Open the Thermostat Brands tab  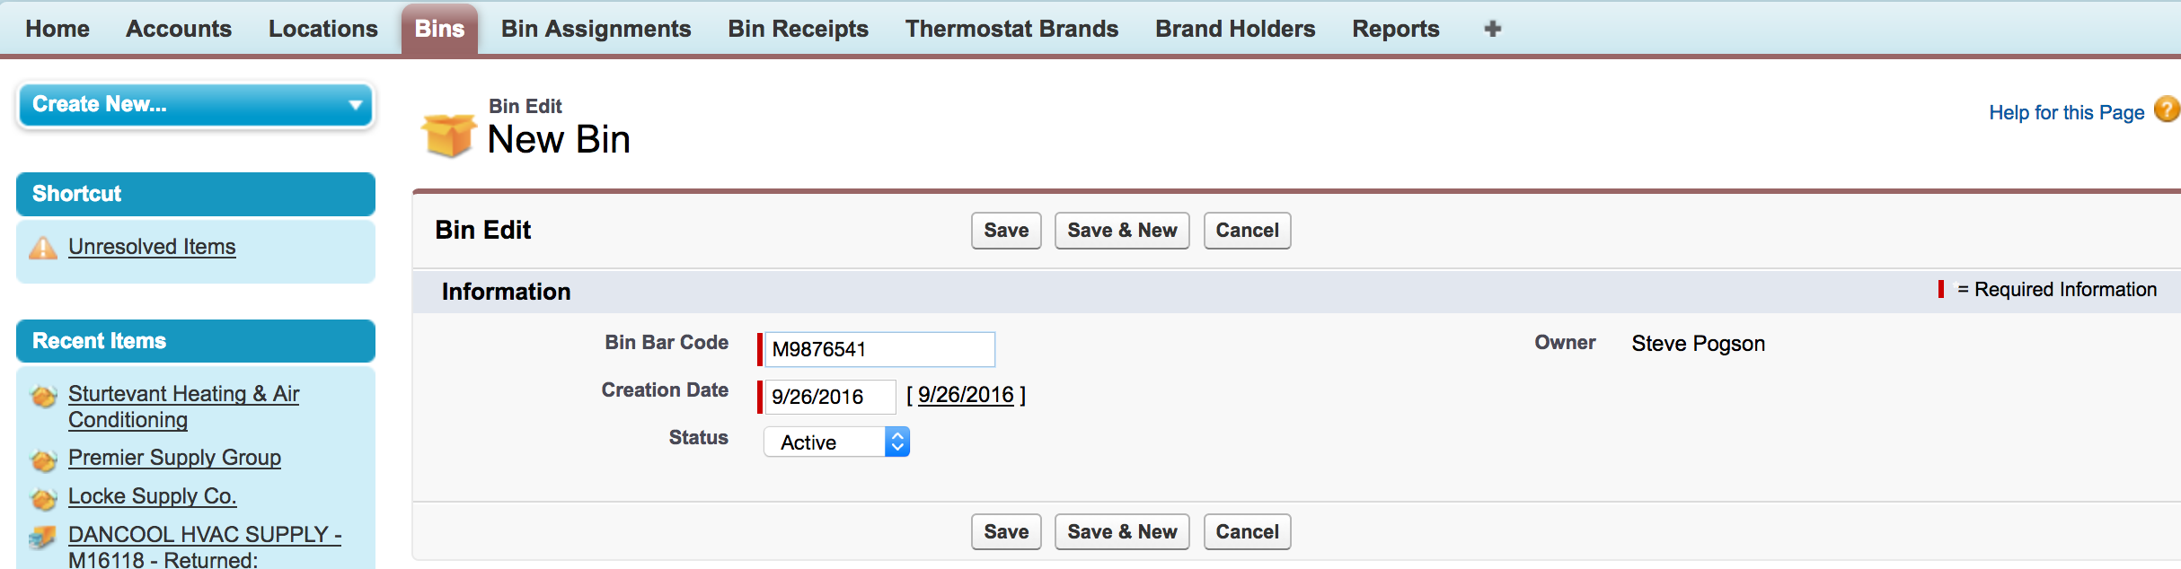[x=1011, y=29]
